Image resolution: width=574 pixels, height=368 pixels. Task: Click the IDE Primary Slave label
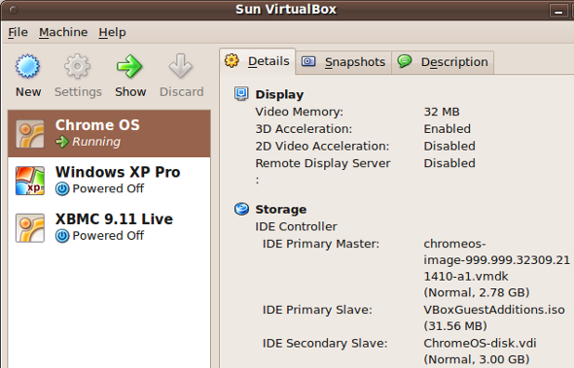point(317,310)
